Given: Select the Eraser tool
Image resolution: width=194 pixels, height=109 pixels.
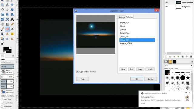Looking at the screenshot, I should (x=7, y=29).
